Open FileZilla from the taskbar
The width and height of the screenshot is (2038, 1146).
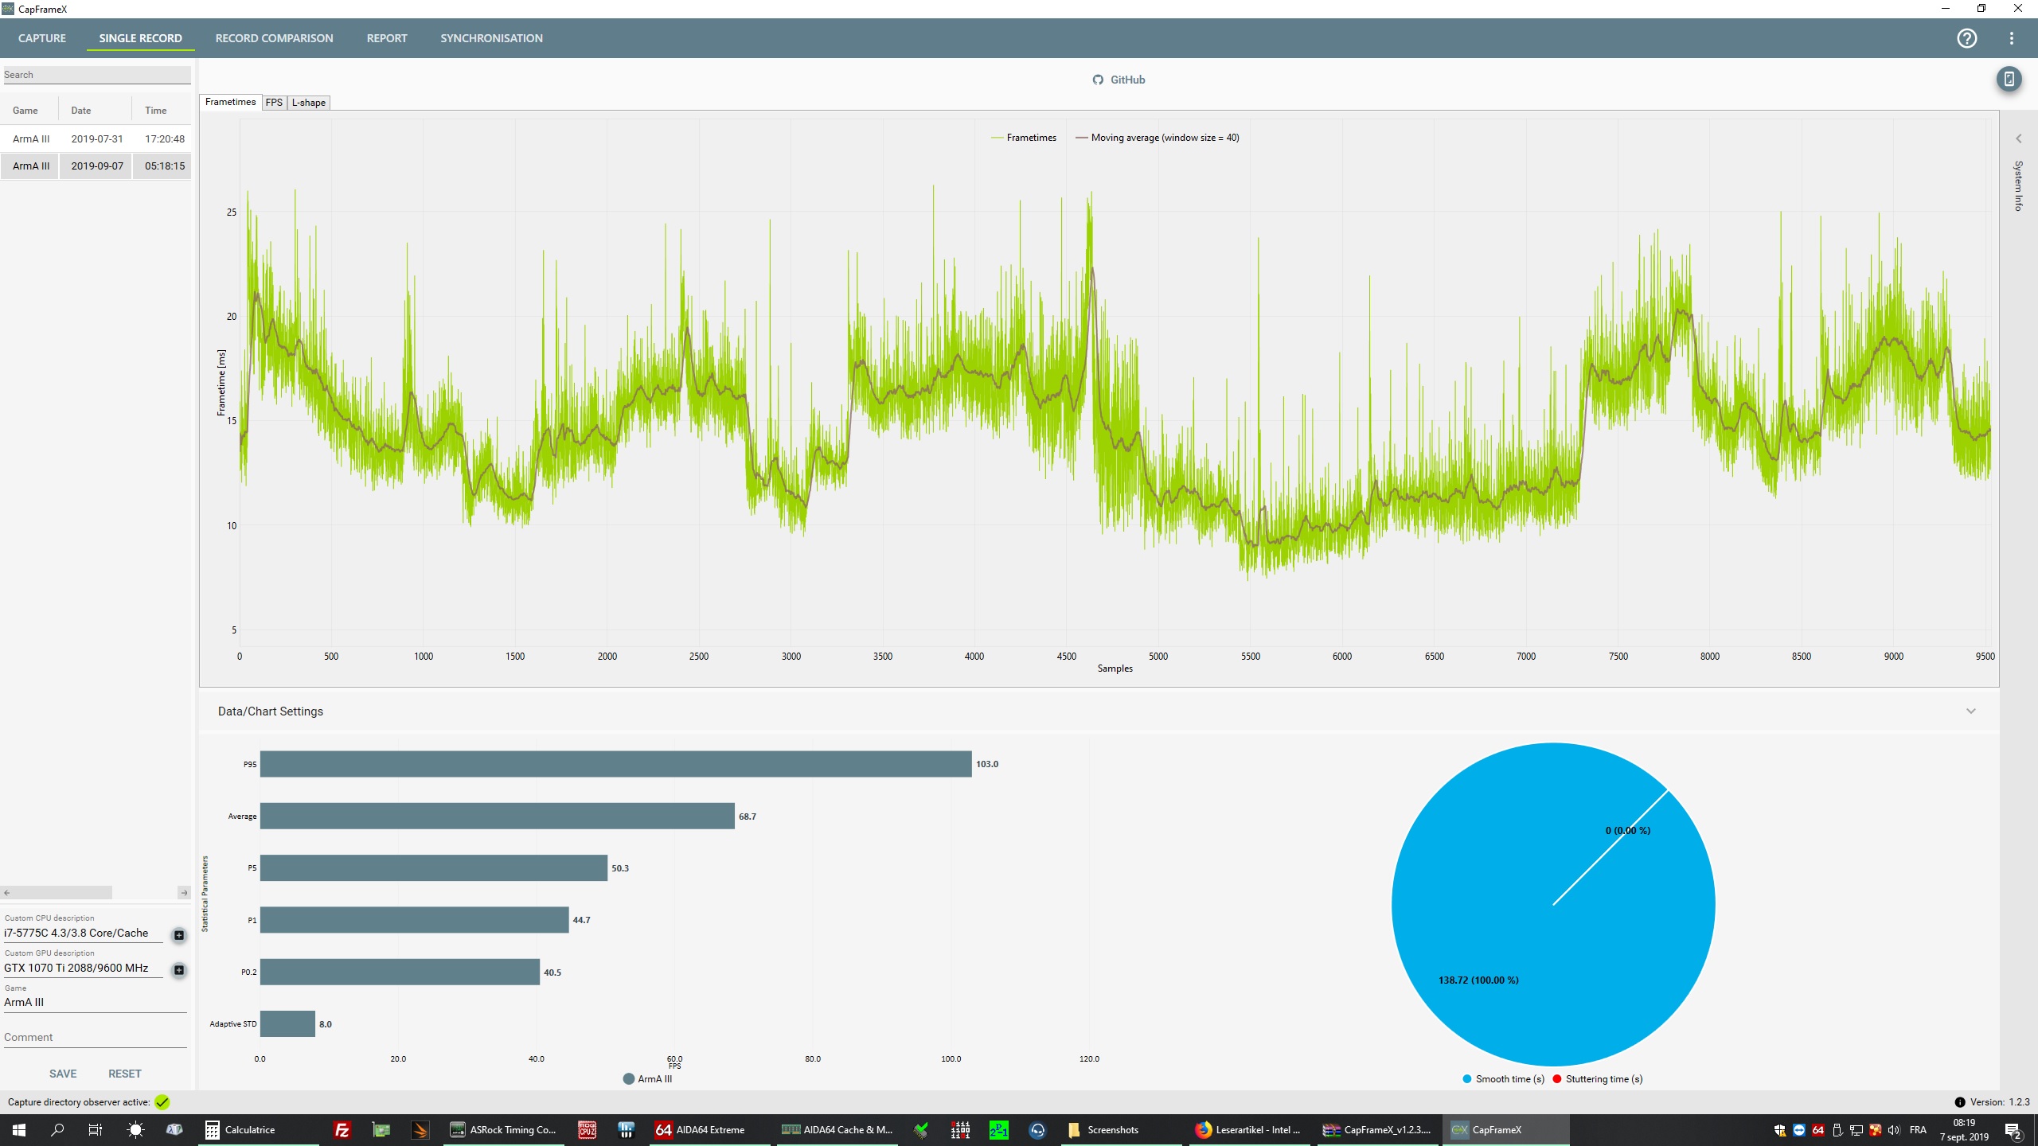coord(342,1129)
